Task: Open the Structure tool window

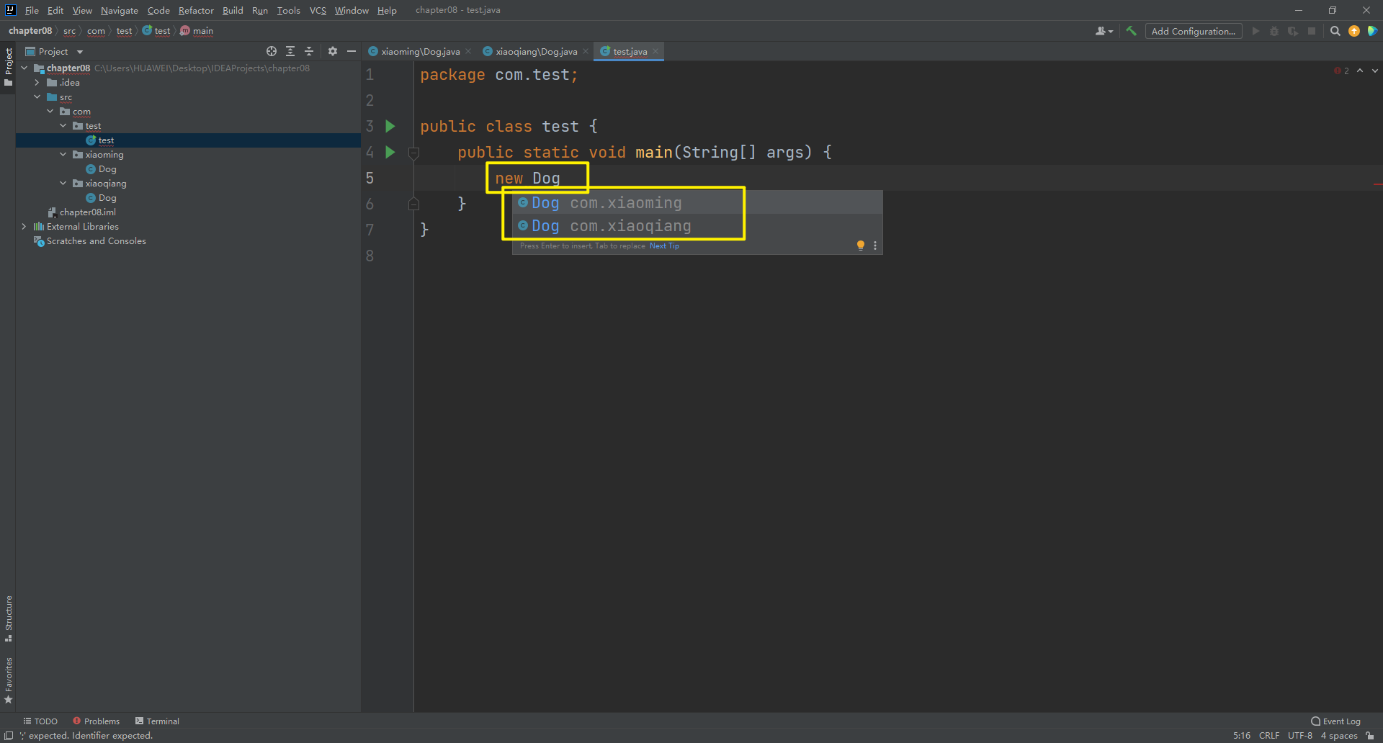Action: [9, 618]
